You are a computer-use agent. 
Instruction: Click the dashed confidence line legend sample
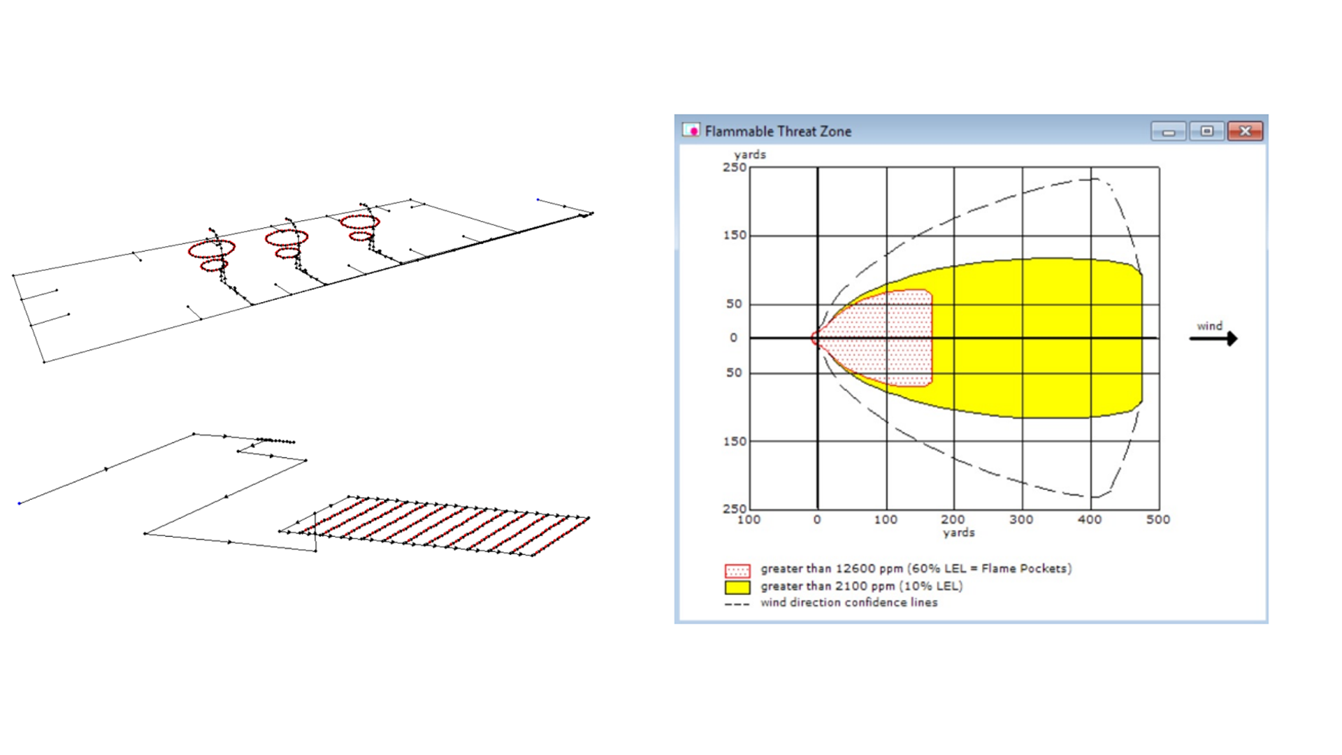pos(737,604)
